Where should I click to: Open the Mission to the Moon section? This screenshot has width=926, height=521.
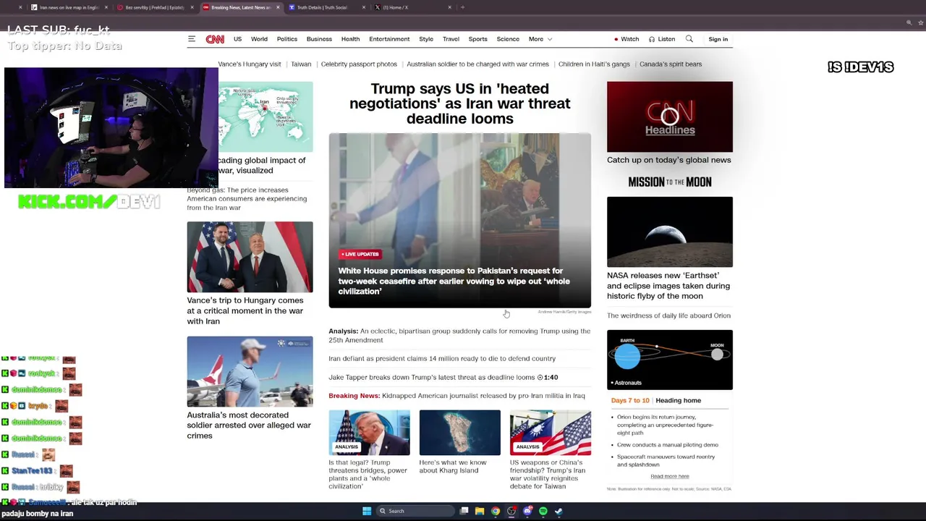pos(670,182)
